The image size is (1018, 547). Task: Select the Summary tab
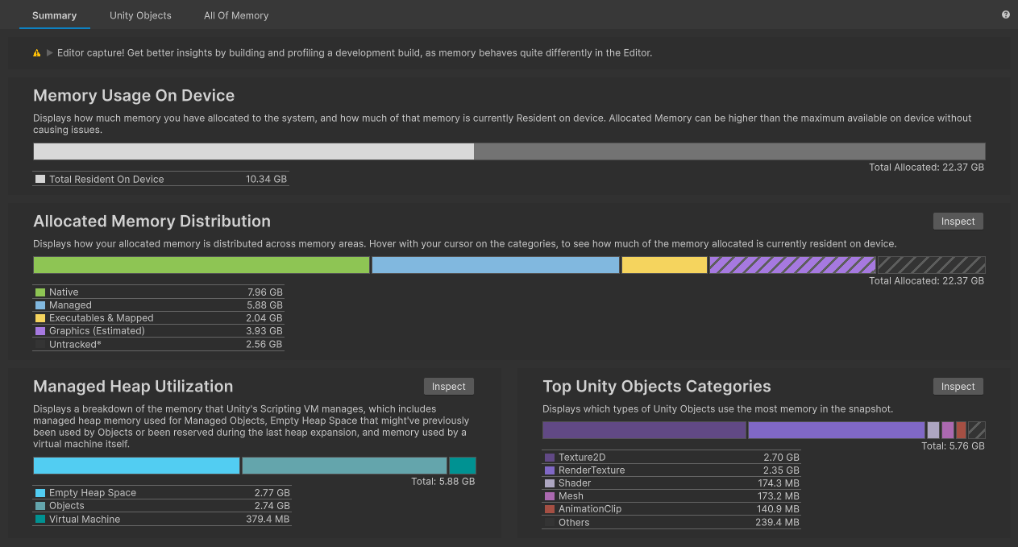54,15
